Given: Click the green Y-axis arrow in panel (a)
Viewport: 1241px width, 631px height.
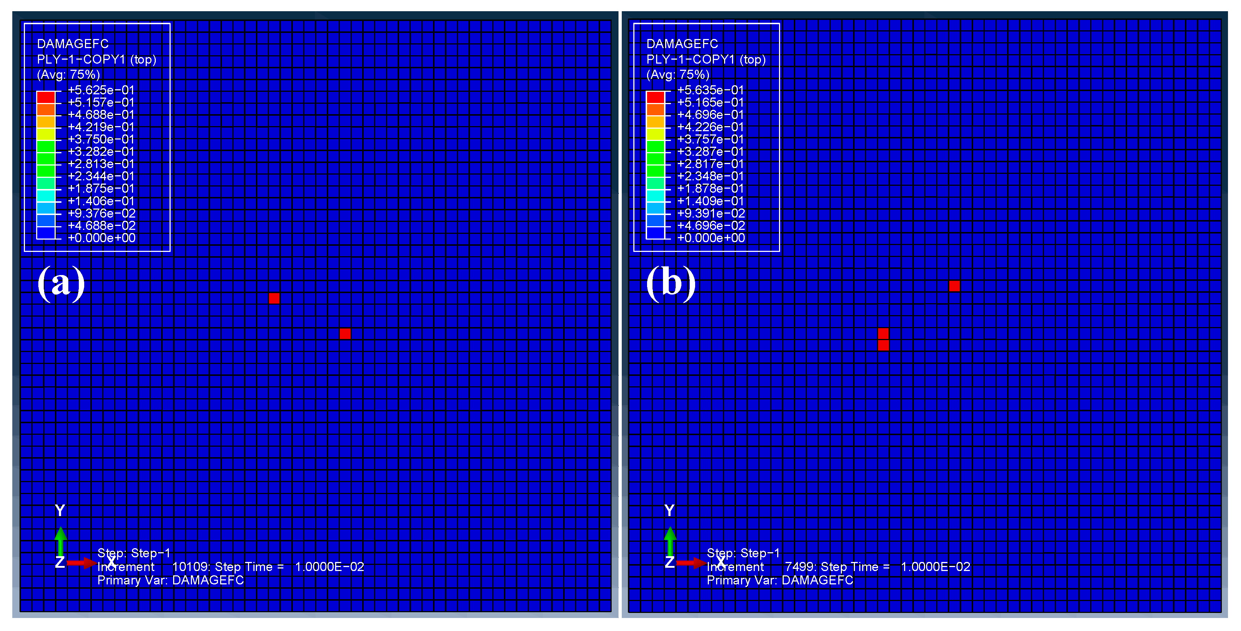Looking at the screenshot, I should (60, 541).
